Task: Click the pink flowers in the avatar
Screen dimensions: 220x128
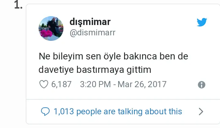Action: tap(46, 34)
